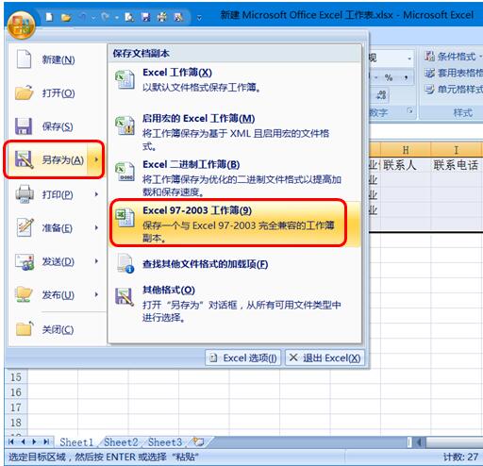Click the Other Formats save icon

click(x=125, y=296)
